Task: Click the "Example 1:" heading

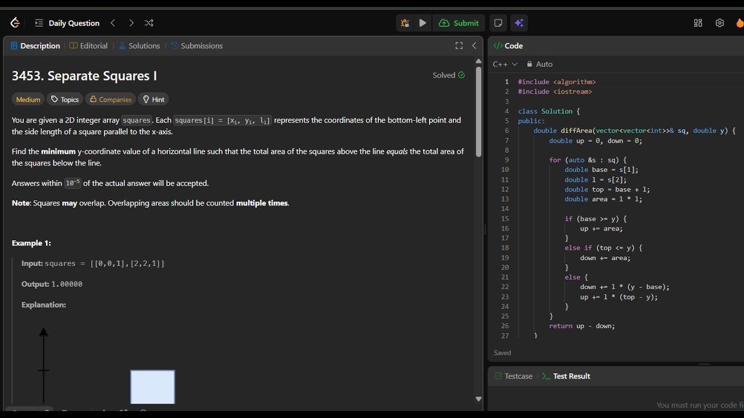Action: 31,243
